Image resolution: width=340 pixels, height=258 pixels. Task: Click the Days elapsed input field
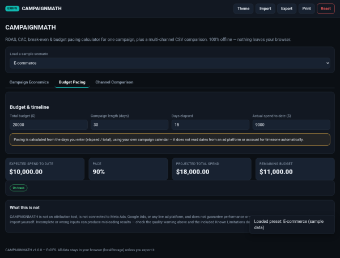click(x=210, y=125)
